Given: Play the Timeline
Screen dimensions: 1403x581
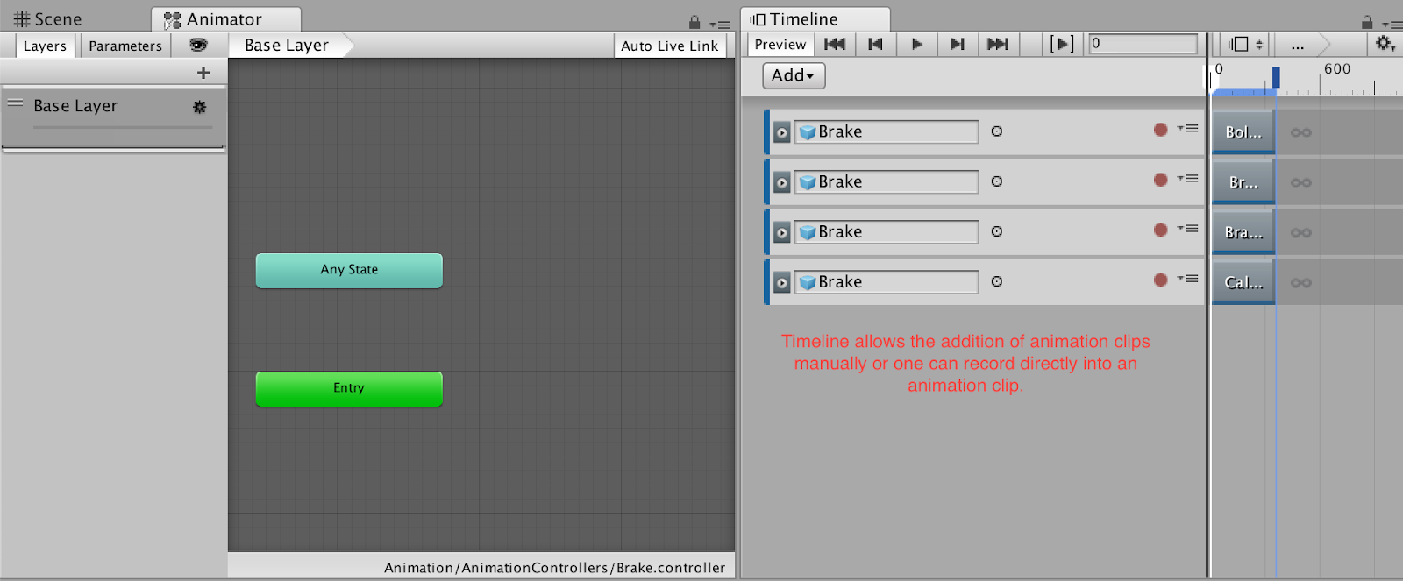Looking at the screenshot, I should click(x=916, y=44).
